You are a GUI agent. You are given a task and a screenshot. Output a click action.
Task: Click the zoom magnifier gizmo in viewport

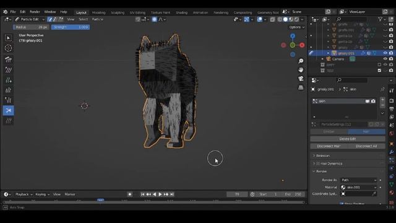click(301, 61)
